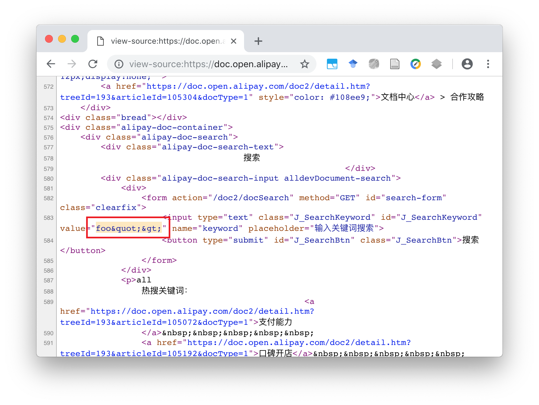Image resolution: width=539 pixels, height=405 pixels.
Task: Open site information icon in address bar
Action: (x=119, y=64)
